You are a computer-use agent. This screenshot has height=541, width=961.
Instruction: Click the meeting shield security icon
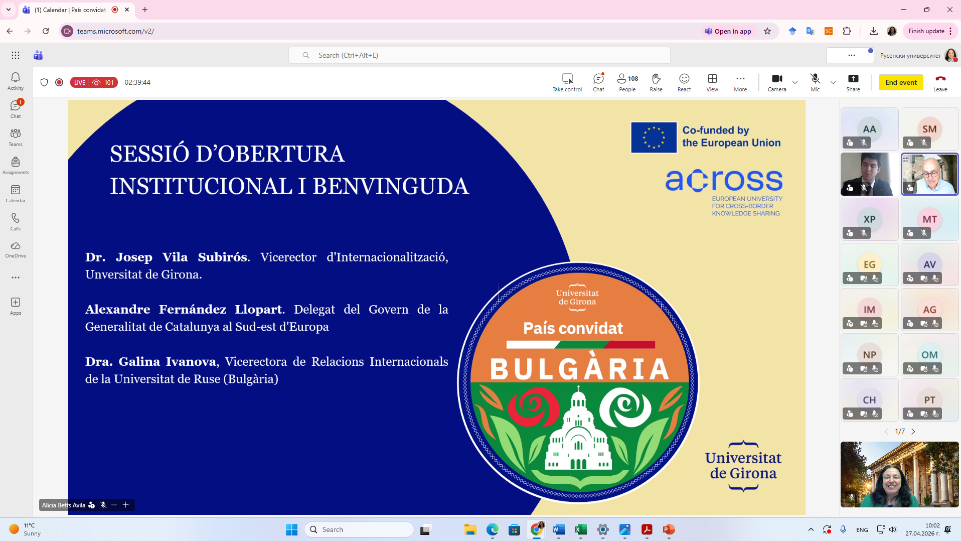coord(44,82)
